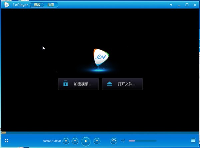200x148 pixels.
Task: Click the center EV logo
Action: pyautogui.click(x=101, y=57)
